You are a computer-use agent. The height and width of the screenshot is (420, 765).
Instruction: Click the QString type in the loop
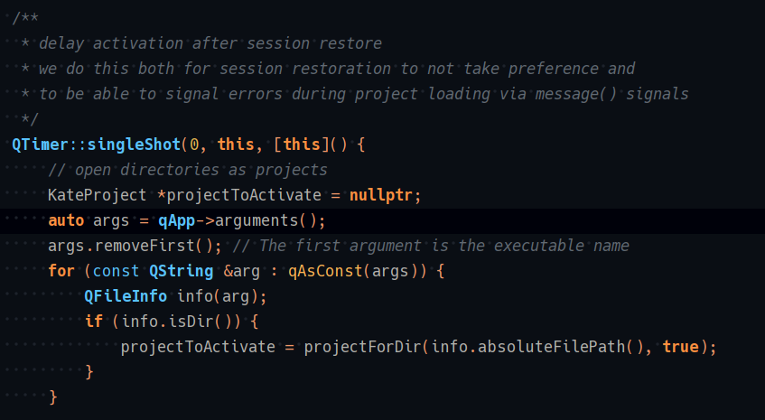[181, 271]
